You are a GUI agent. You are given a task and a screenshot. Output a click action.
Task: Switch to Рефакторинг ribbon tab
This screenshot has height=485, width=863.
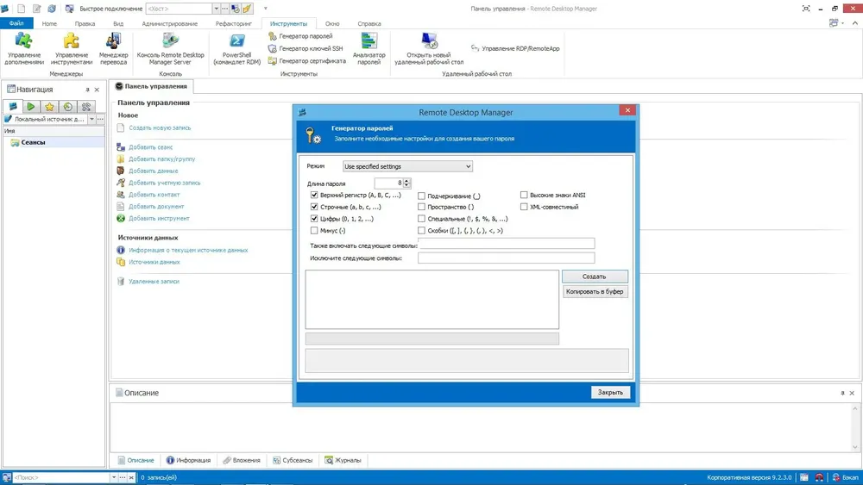tap(233, 23)
